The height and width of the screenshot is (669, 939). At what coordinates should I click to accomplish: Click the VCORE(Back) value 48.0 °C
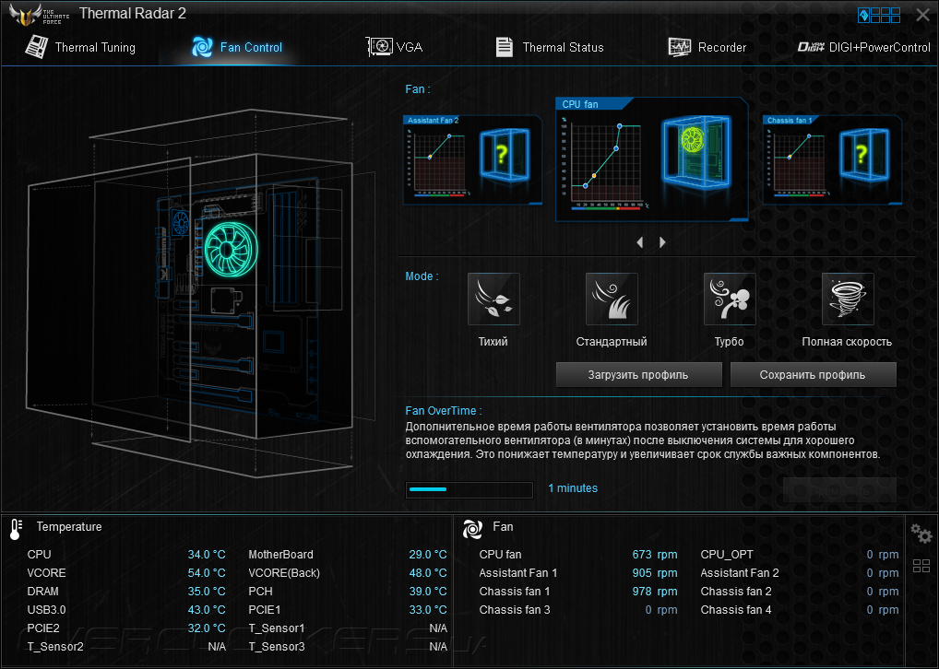point(428,573)
